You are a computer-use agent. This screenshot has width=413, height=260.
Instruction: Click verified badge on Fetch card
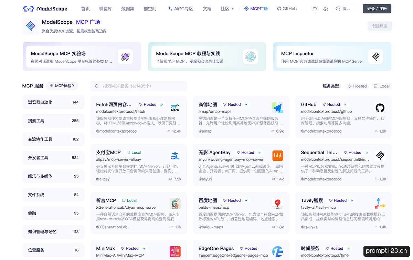pos(162,105)
